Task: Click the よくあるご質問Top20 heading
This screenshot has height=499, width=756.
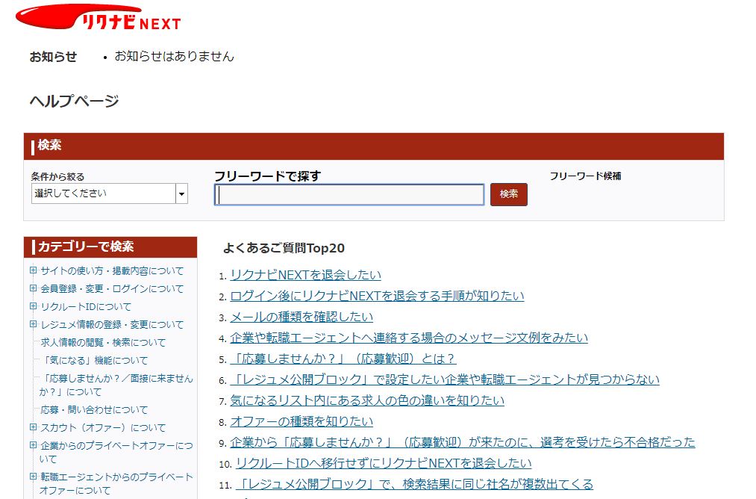Action: [x=284, y=248]
